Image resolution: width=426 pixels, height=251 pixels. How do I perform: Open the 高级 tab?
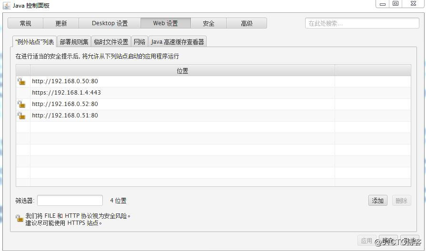tap(247, 23)
